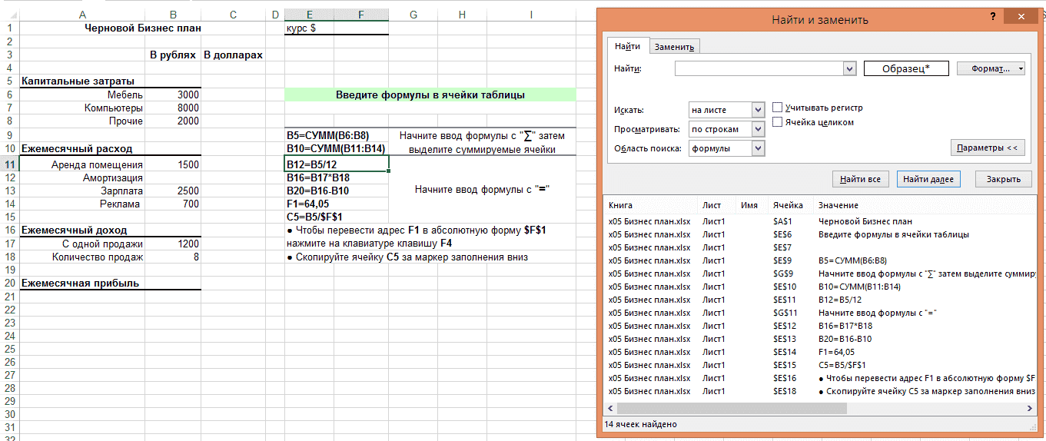Switch to the Заменить tab
The height and width of the screenshot is (441, 1046).
coord(673,47)
